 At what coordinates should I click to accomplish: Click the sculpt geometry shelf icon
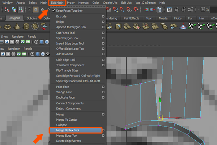182,26
